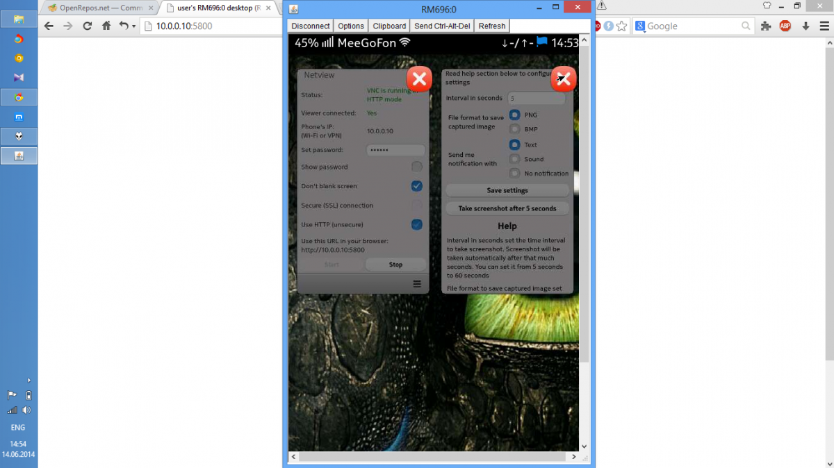This screenshot has width=834, height=468.
Task: Open the Netview hamburger menu
Action: pos(417,283)
